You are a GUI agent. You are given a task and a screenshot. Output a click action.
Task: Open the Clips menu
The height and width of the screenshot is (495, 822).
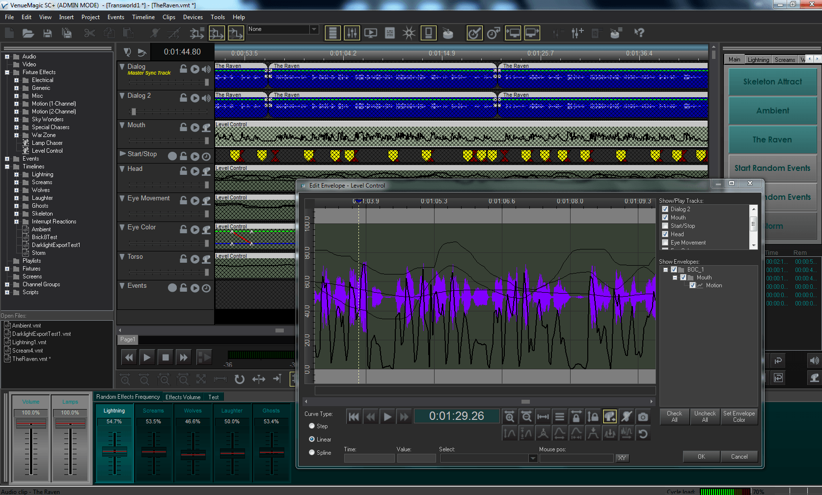tap(169, 17)
